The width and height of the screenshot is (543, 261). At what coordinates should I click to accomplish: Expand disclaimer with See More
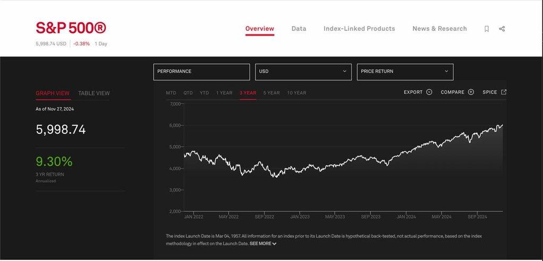click(263, 243)
